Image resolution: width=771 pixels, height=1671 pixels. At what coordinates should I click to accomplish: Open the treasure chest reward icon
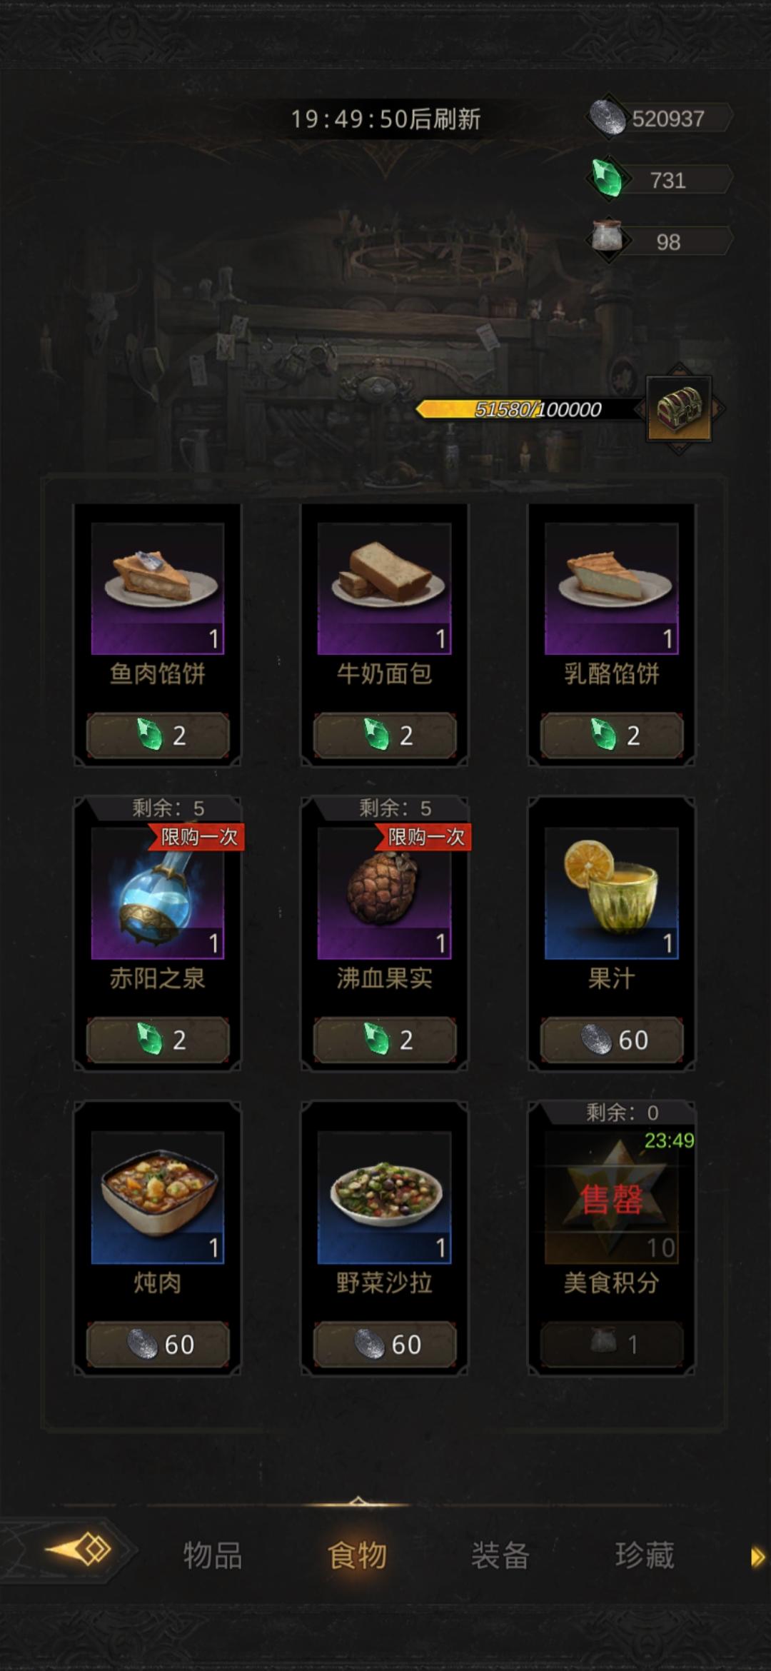coord(679,408)
